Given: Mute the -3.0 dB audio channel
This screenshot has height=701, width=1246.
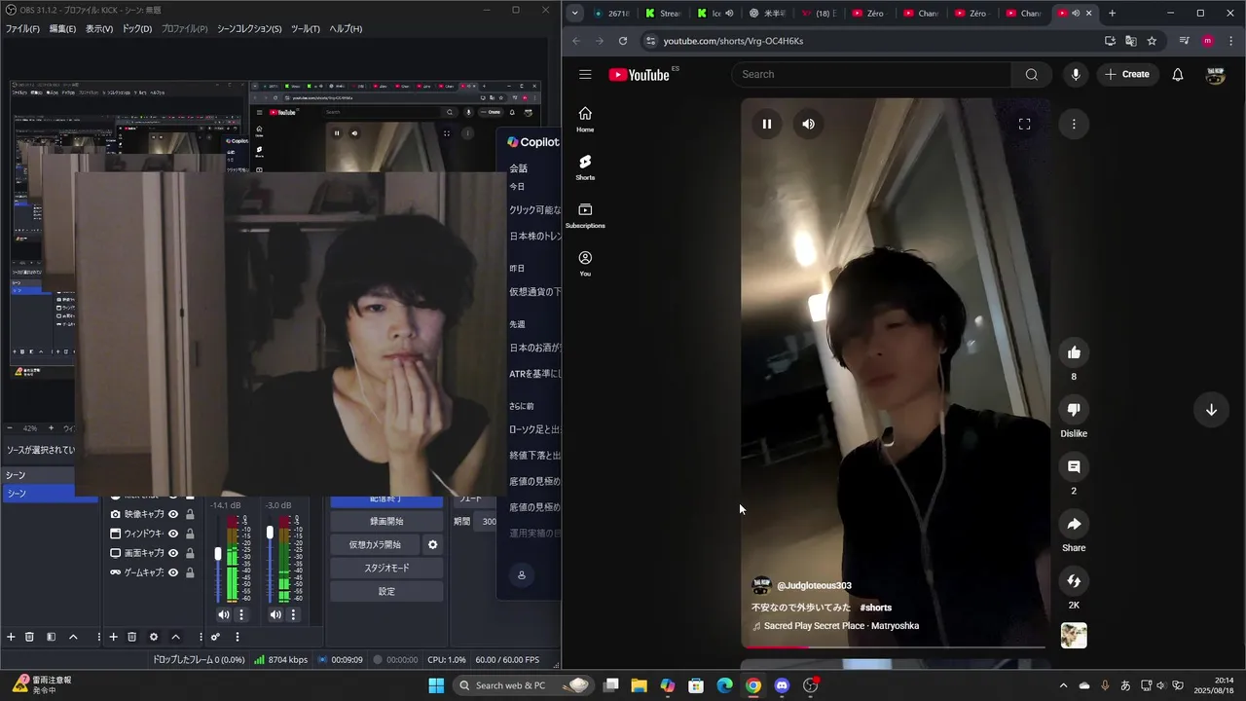Looking at the screenshot, I should [x=275, y=614].
